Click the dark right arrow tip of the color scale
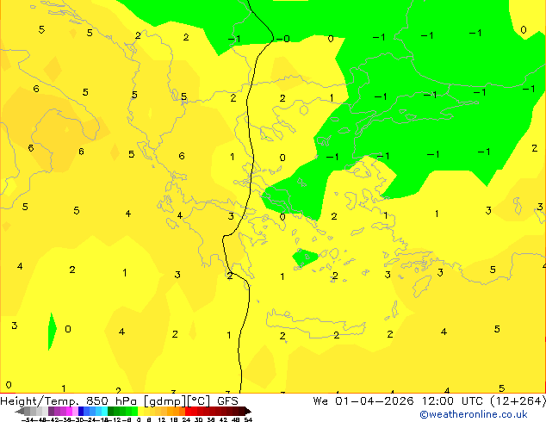546x422 pixels. pyautogui.click(x=248, y=411)
